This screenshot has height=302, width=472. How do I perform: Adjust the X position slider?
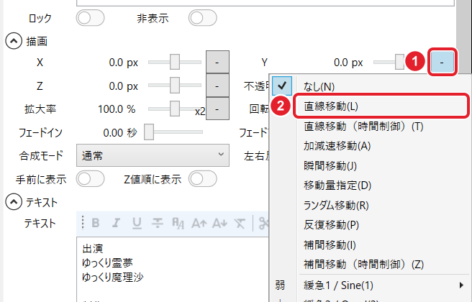(175, 62)
